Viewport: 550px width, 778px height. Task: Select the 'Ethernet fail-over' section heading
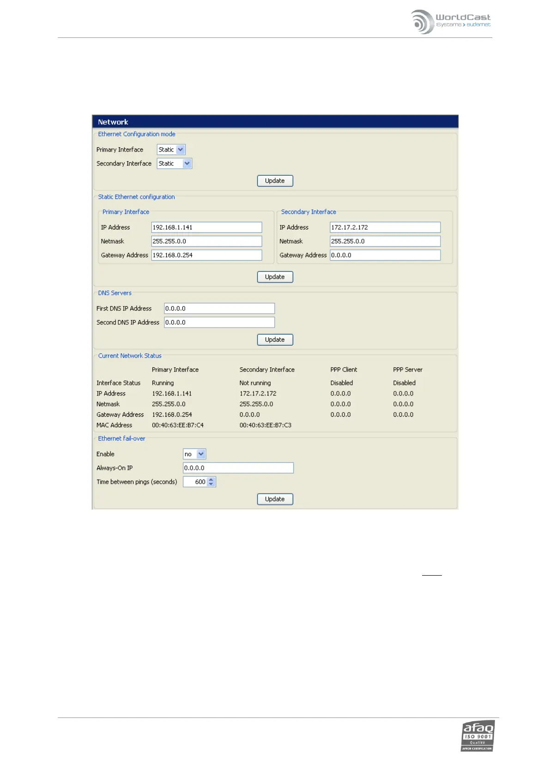tap(121, 438)
